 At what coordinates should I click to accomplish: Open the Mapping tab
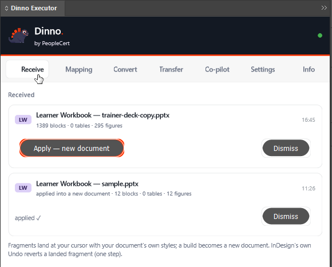[x=79, y=69]
